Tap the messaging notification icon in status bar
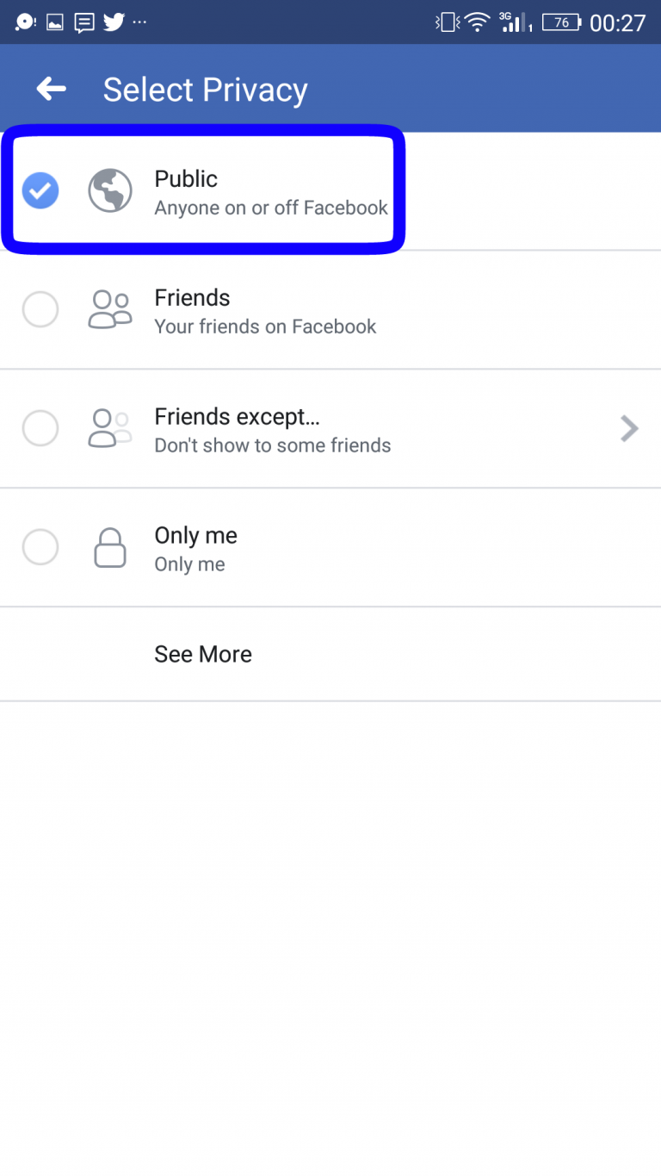The image size is (661, 1176). click(83, 21)
